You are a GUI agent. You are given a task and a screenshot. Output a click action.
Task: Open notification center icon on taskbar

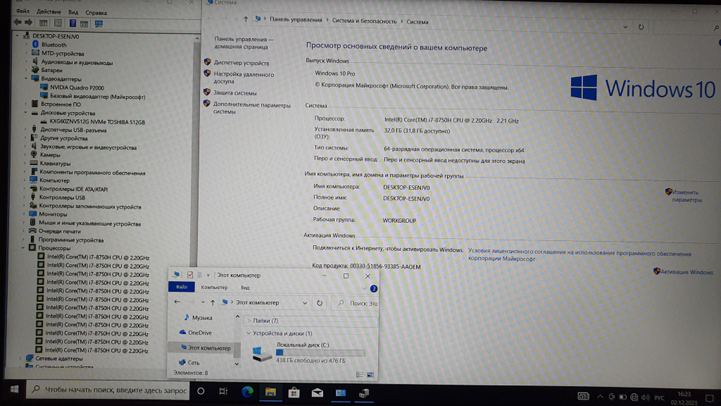click(x=709, y=398)
